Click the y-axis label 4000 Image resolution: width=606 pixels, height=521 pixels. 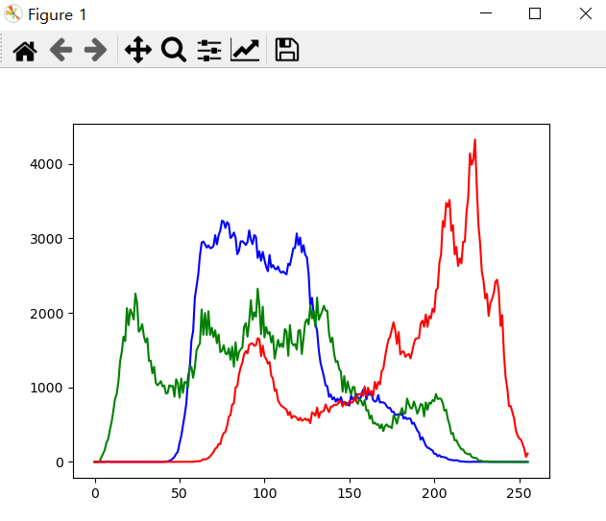point(46,164)
